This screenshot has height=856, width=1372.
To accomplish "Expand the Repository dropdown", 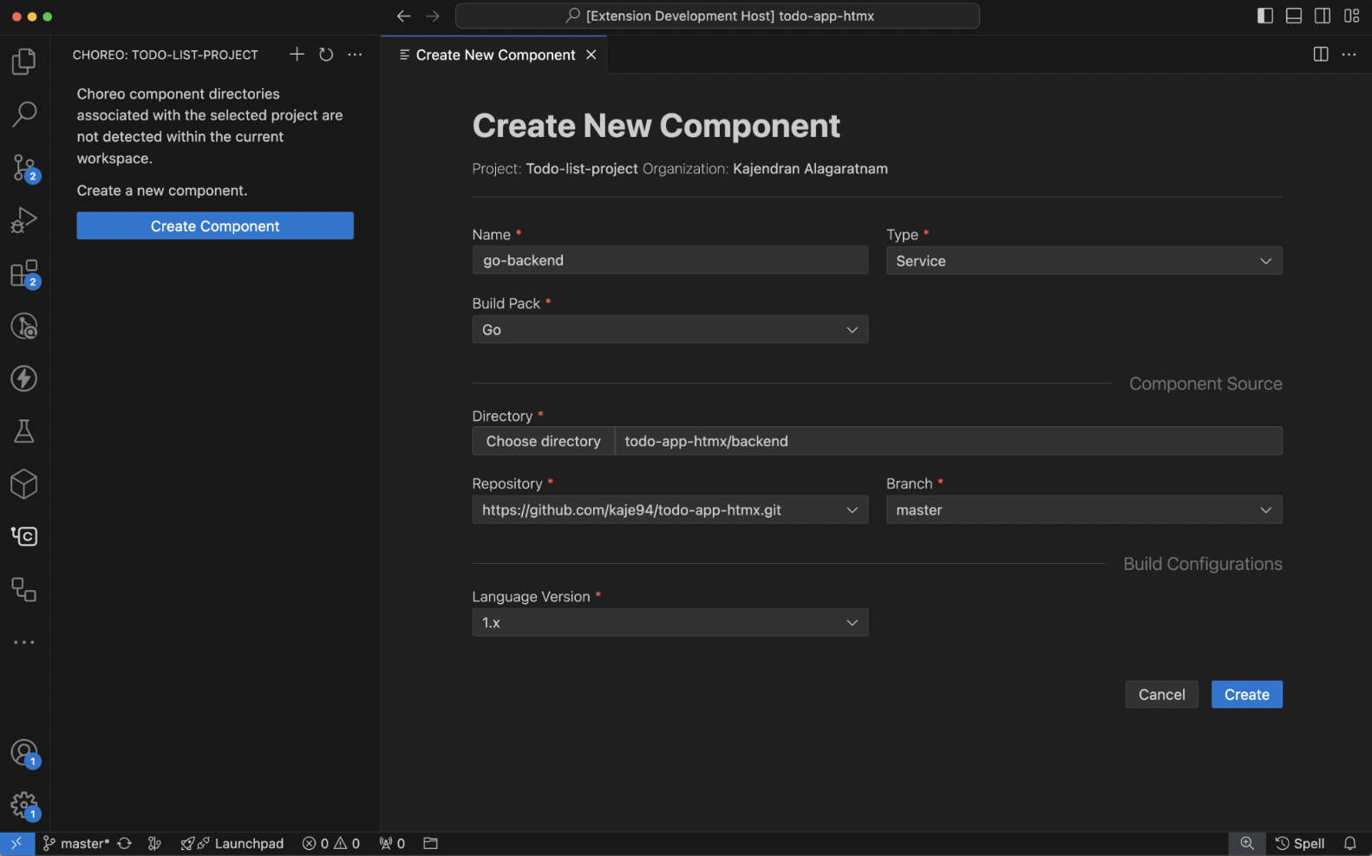I will pos(670,509).
